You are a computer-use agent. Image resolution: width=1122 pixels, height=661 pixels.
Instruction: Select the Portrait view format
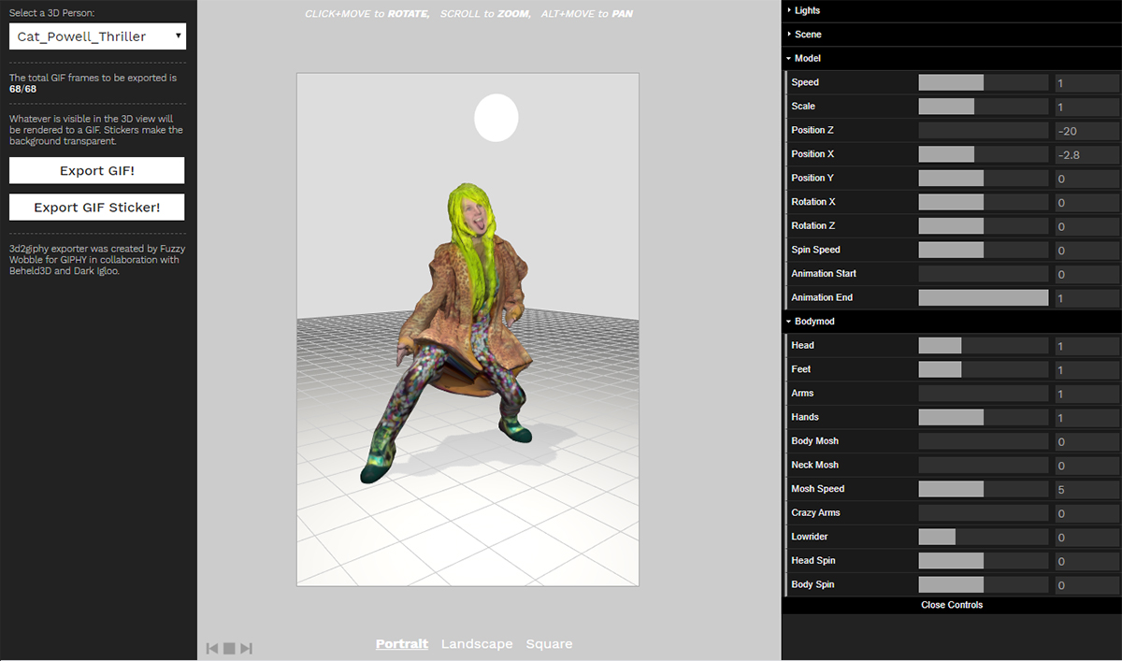pos(402,643)
